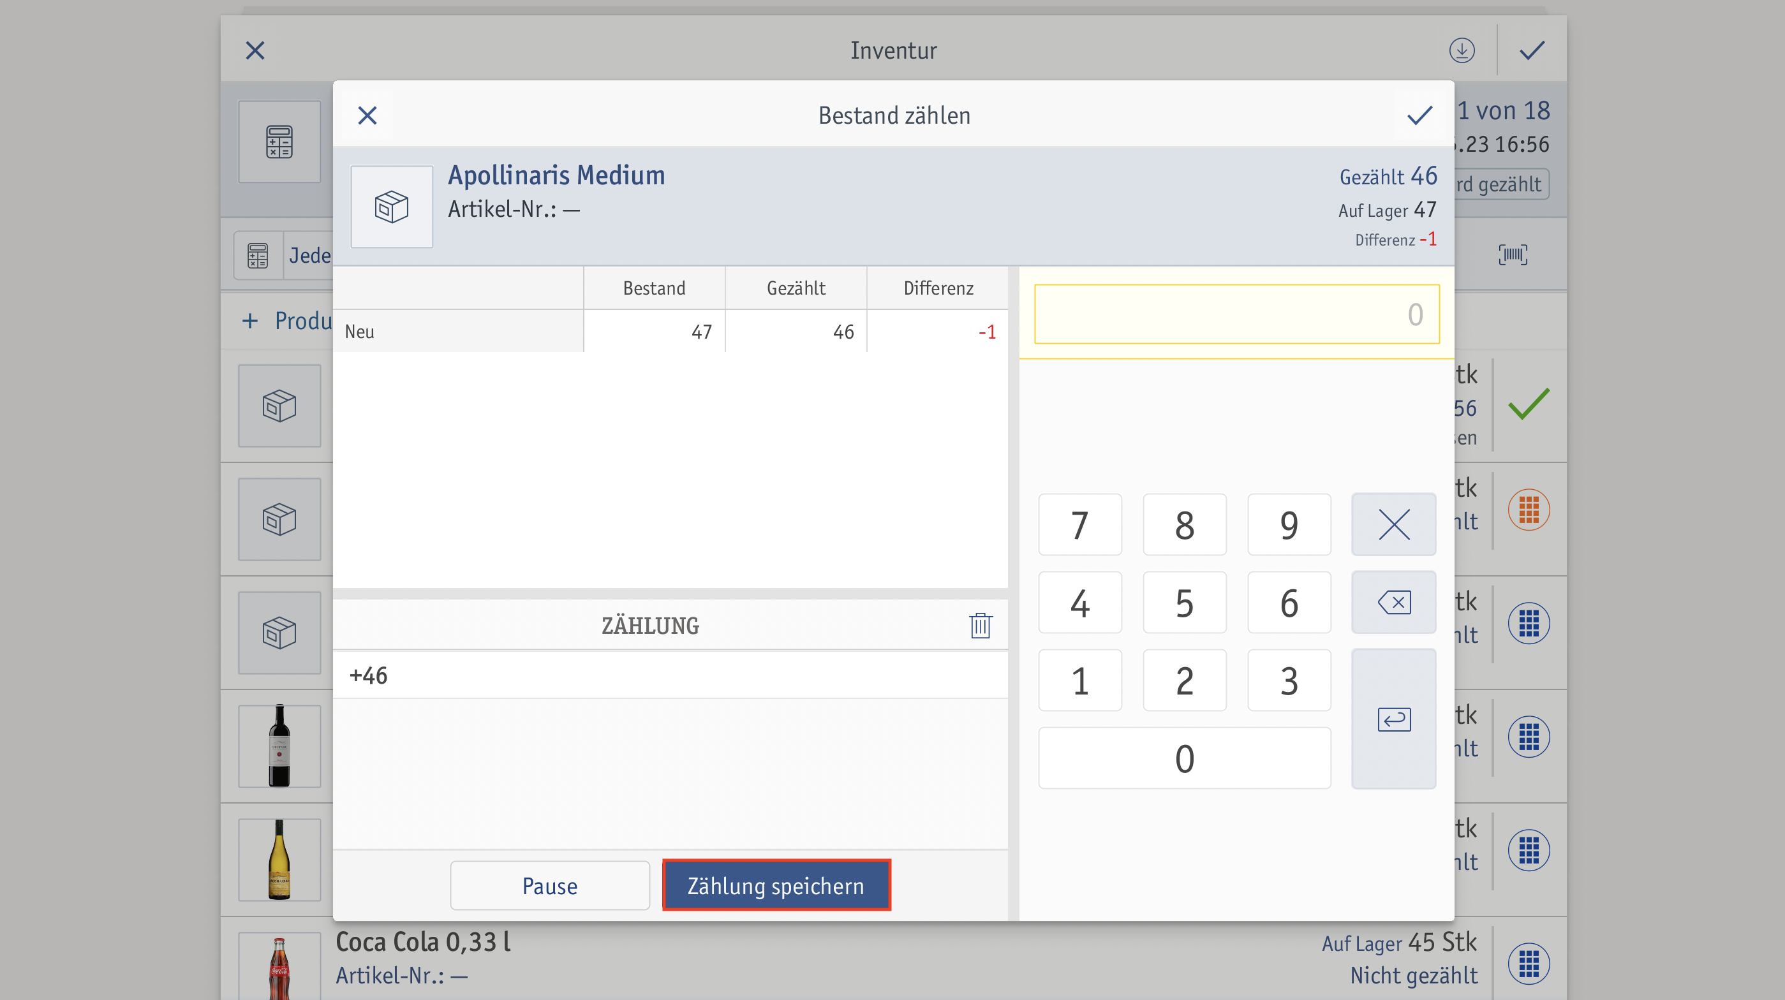Image resolution: width=1785 pixels, height=1000 pixels.
Task: Click the Coca Cola bottle thumbnail
Action: (x=279, y=967)
